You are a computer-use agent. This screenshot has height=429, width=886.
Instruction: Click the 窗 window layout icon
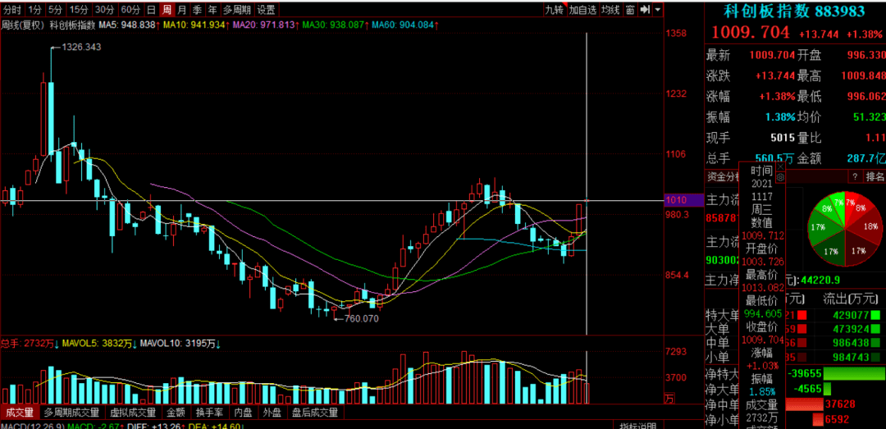click(629, 10)
